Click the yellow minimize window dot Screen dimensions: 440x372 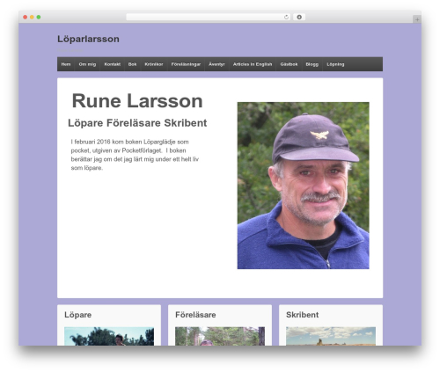pyautogui.click(x=32, y=18)
